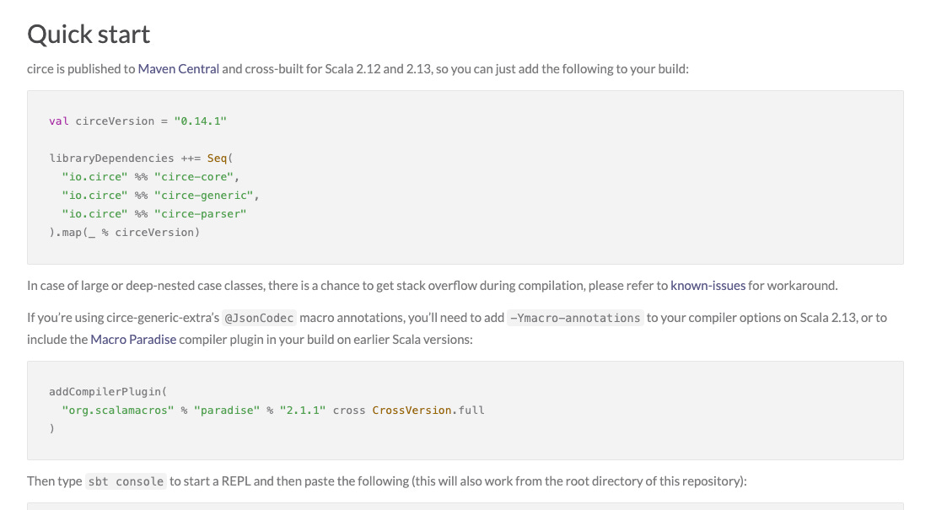Click the Quick start heading
The height and width of the screenshot is (510, 947).
click(89, 34)
